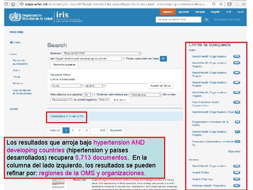Open the Resultados por página dropdown
This screenshot has width=253, height=190.
click(87, 95)
